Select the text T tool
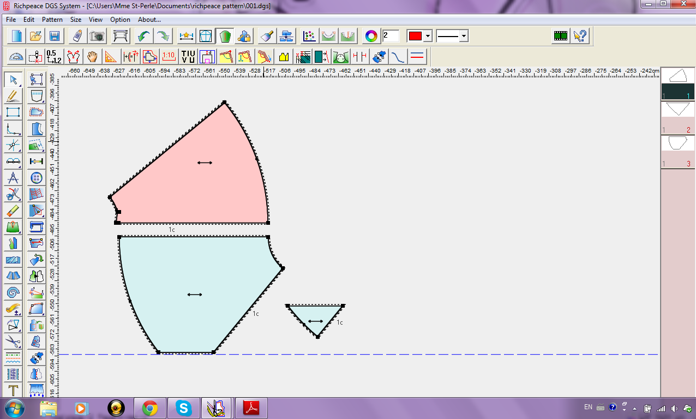This screenshot has height=419, width=696. pyautogui.click(x=13, y=390)
